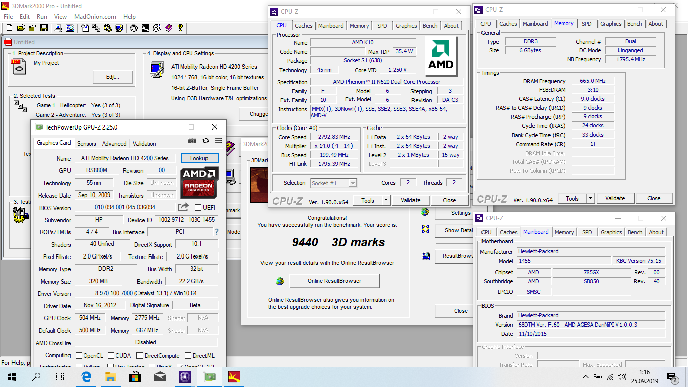Open the File menu in 3DMark2000
The width and height of the screenshot is (688, 387).
pos(8,16)
